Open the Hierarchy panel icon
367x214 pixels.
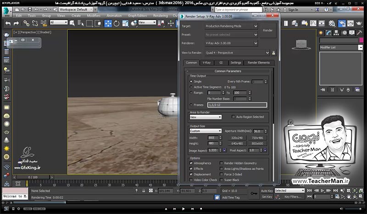click(x=336, y=33)
